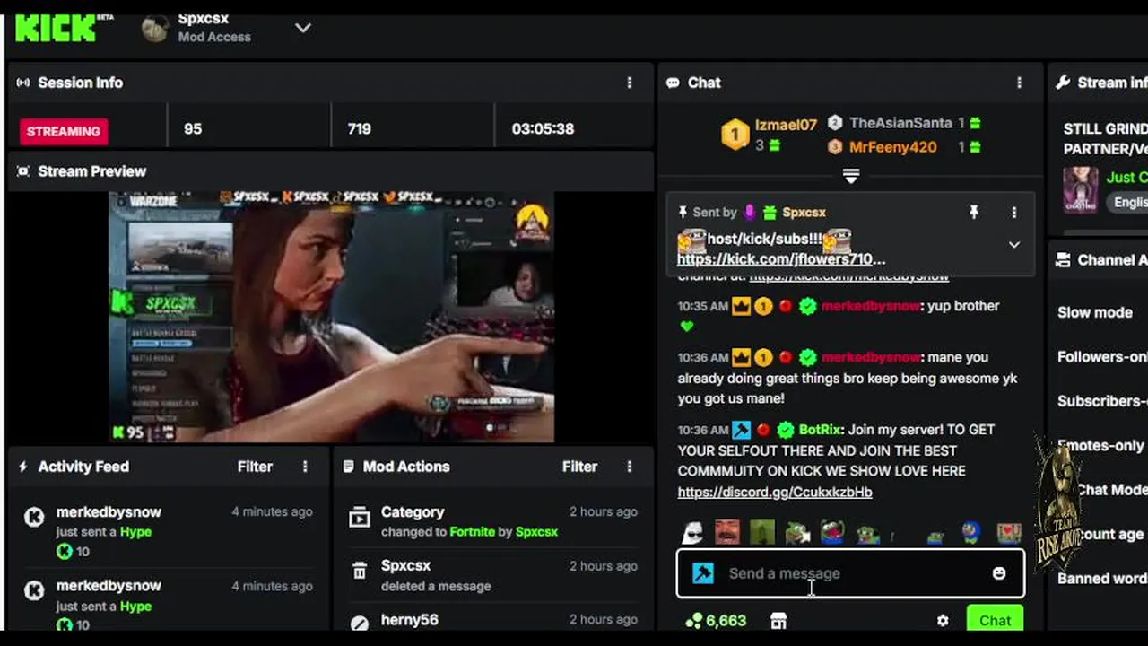Insert the blue-haired clown emote
Viewport: 1148px width, 646px height.
pos(971,533)
